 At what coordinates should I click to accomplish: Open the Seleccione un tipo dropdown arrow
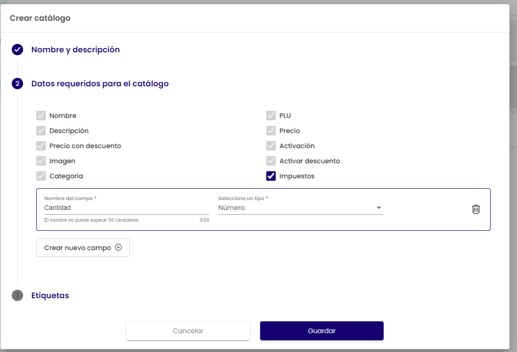click(x=378, y=208)
